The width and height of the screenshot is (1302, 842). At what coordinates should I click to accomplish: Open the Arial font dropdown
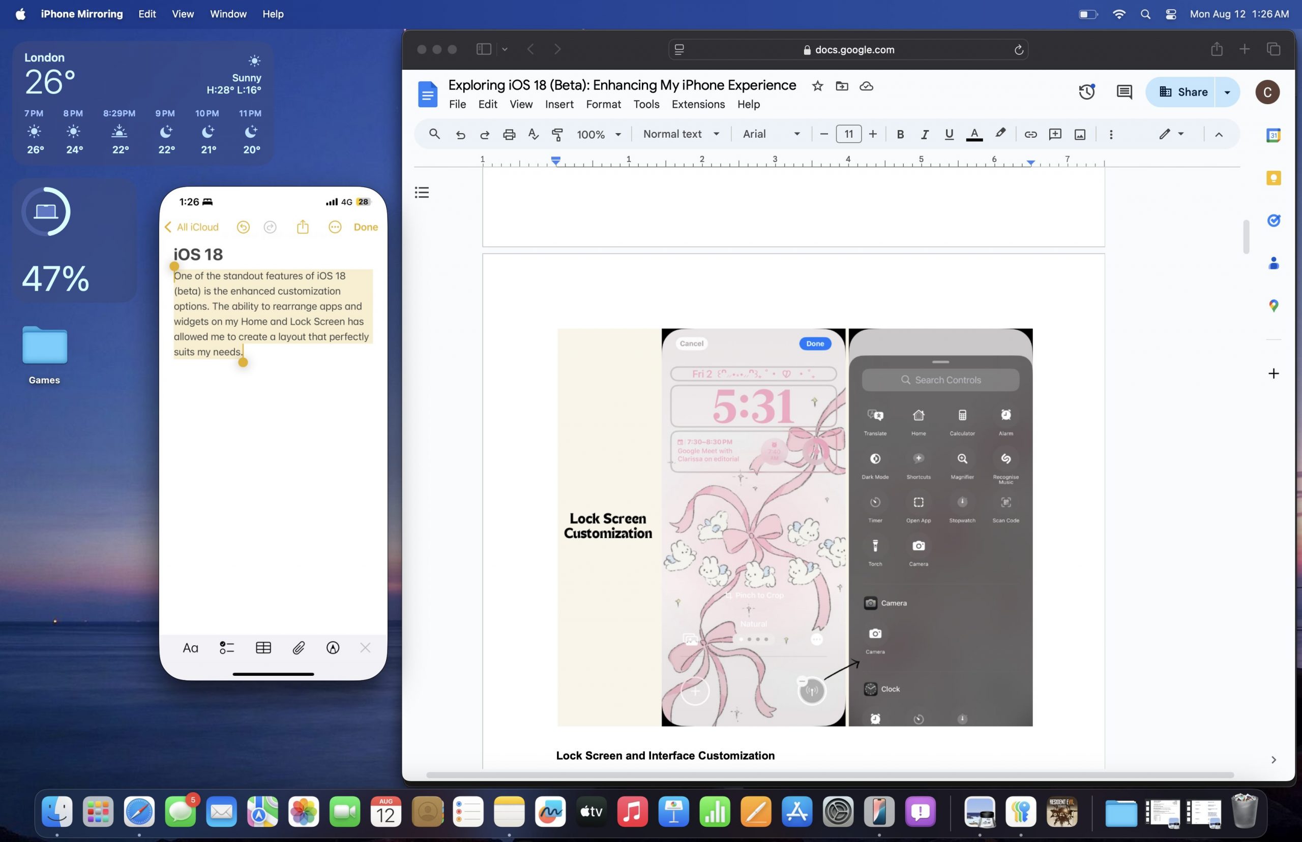[771, 134]
